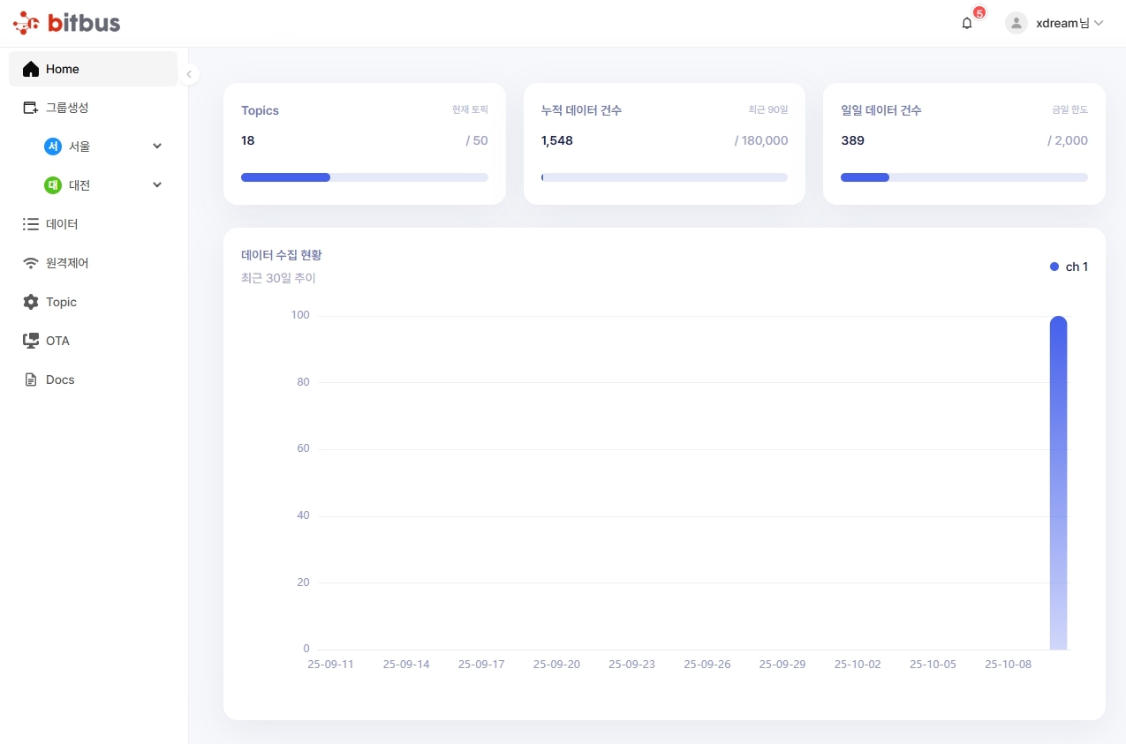Expand the 서울 group chevron

coord(157,147)
